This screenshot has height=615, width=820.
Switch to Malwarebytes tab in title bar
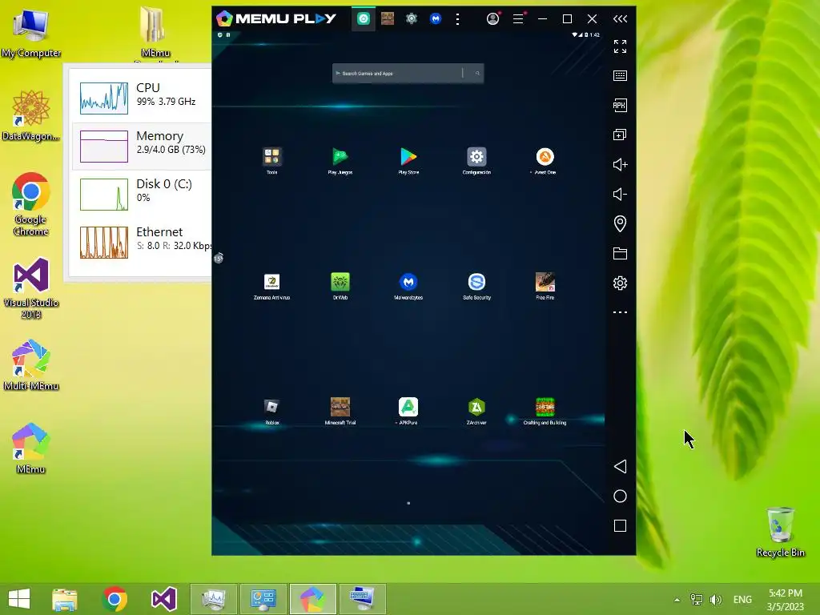click(x=436, y=19)
